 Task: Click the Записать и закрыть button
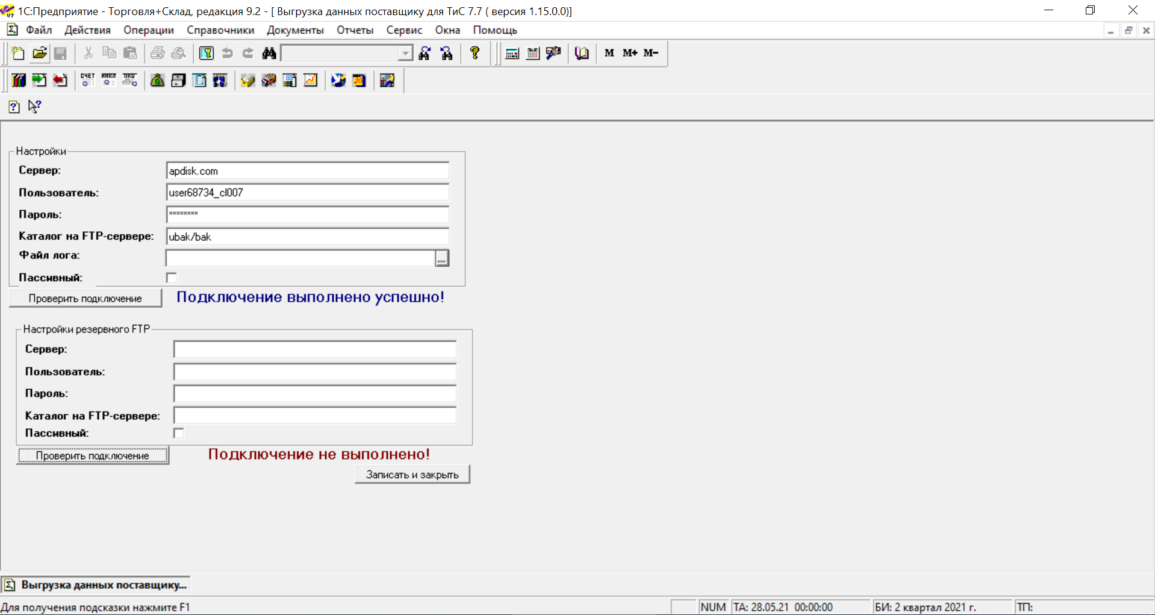412,475
